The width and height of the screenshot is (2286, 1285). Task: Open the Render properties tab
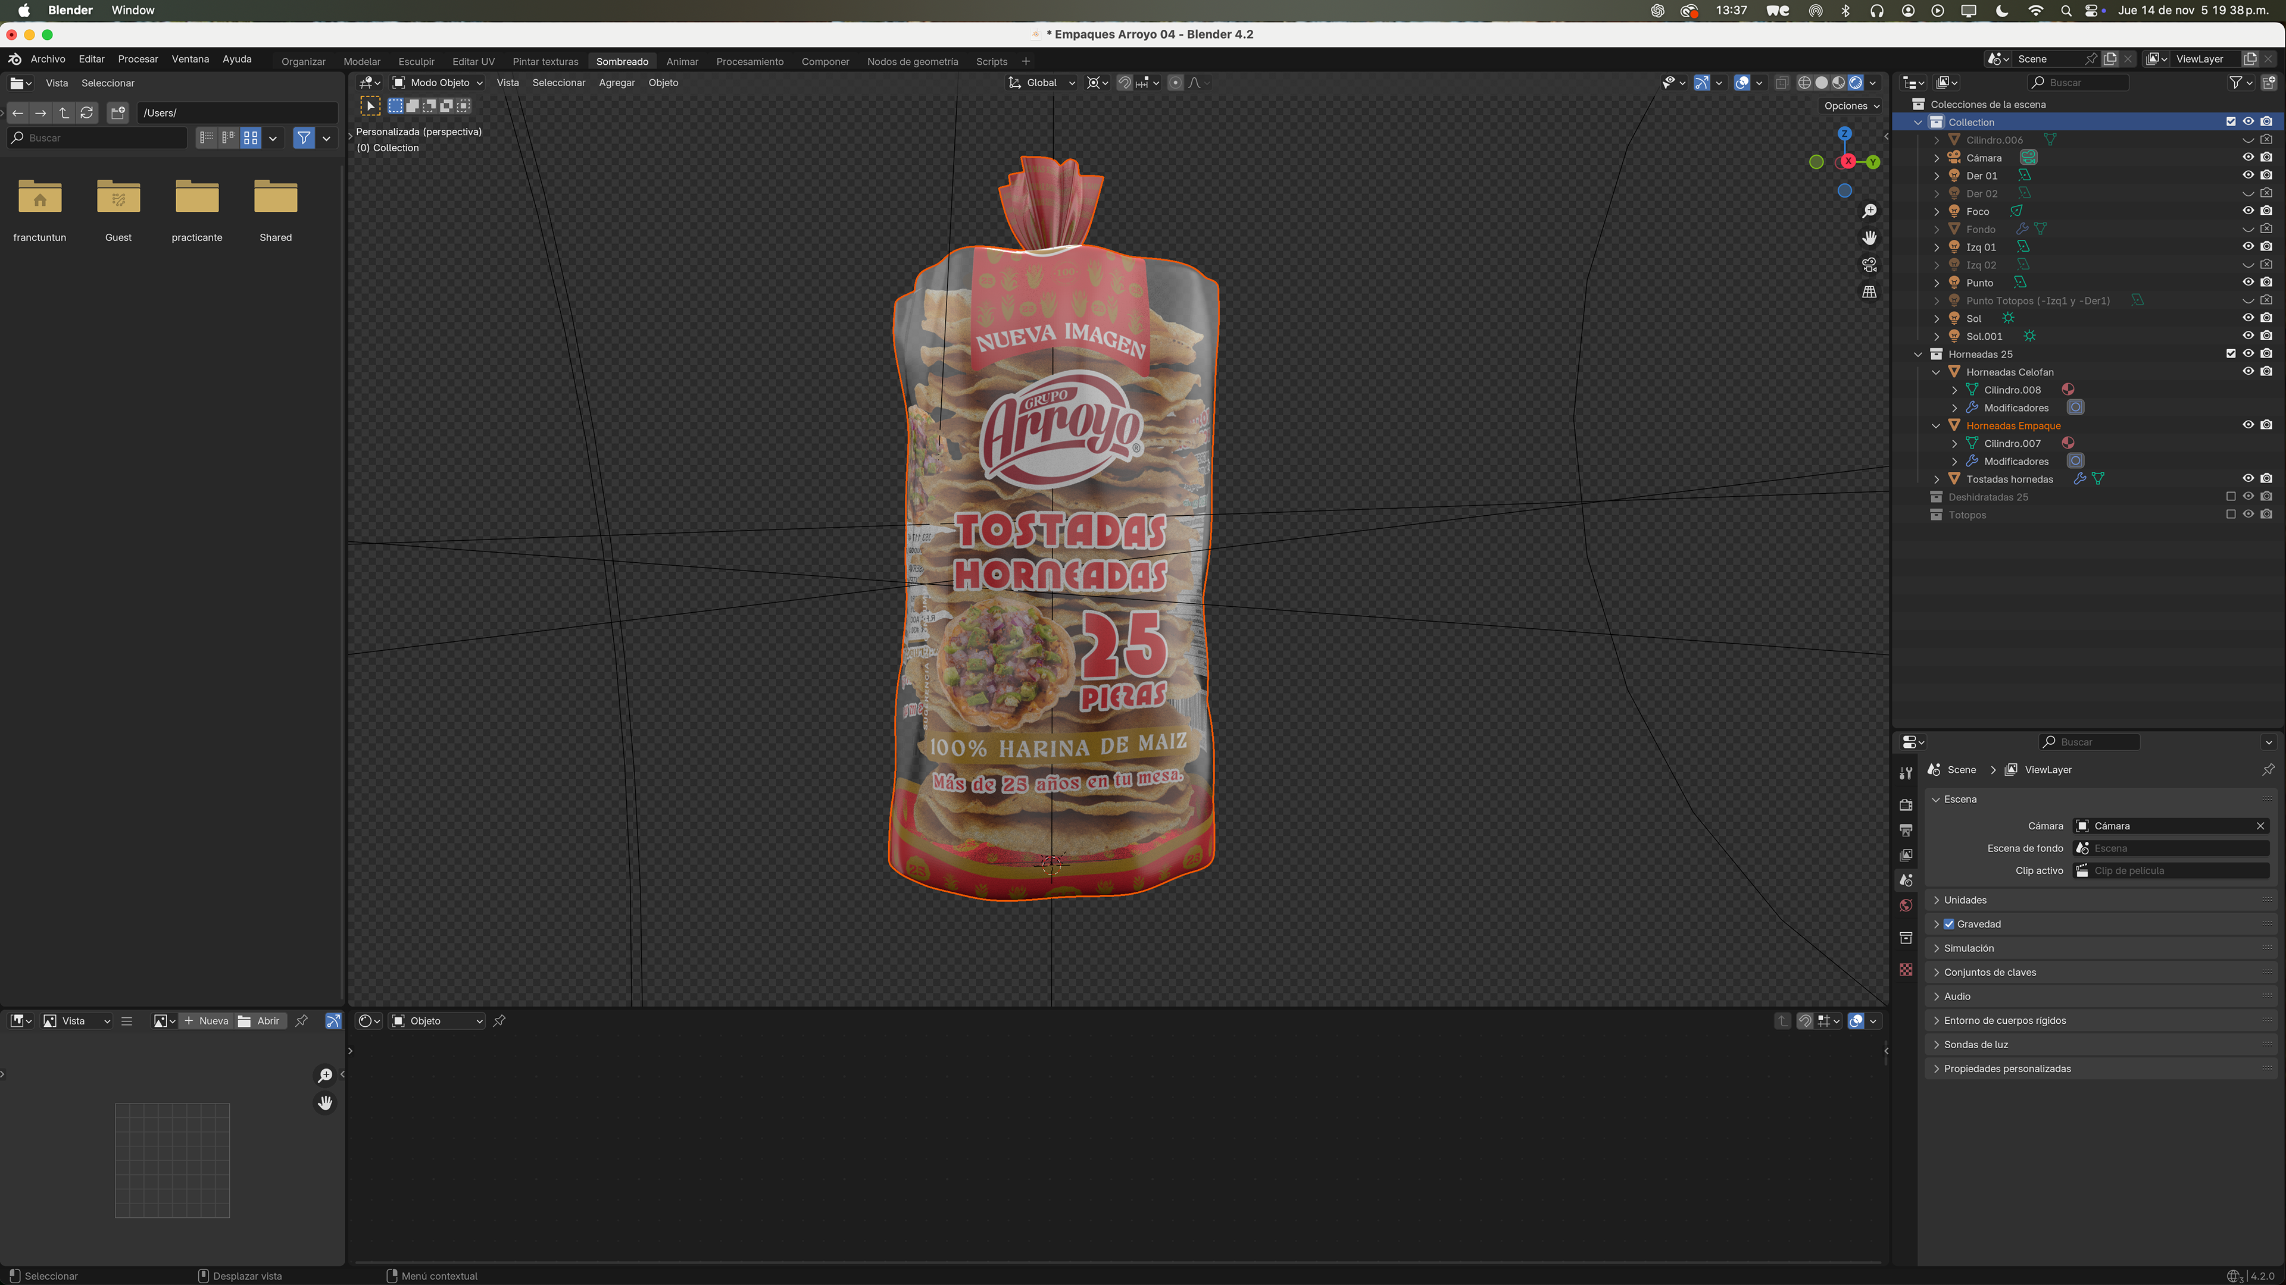pos(1905,804)
